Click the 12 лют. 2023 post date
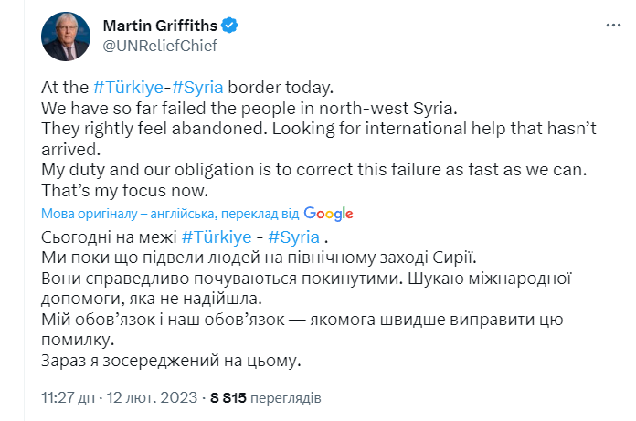Image resolution: width=636 pixels, height=421 pixels. pos(151,399)
